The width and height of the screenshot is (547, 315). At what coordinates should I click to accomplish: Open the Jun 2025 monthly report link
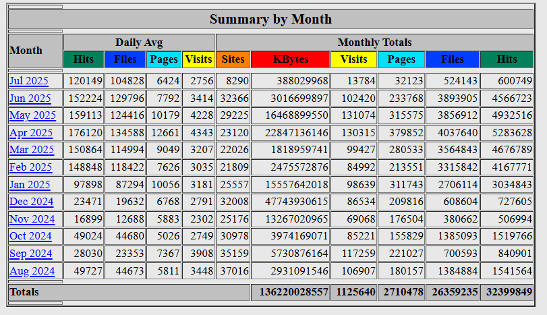30,98
